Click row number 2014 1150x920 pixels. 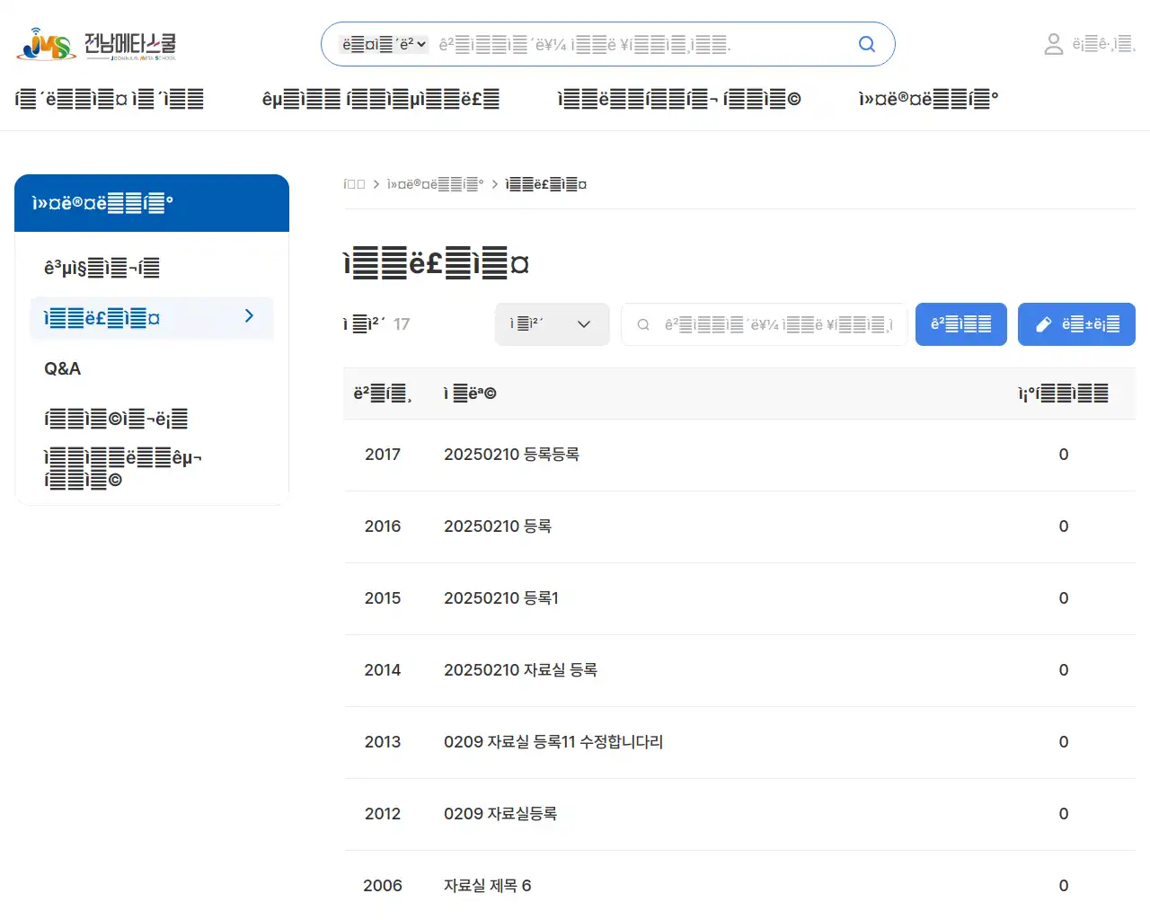pos(383,670)
